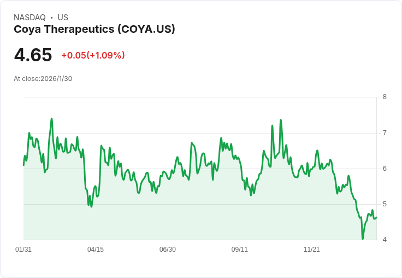Click the US market label
The width and height of the screenshot is (402, 278).
tap(63, 18)
